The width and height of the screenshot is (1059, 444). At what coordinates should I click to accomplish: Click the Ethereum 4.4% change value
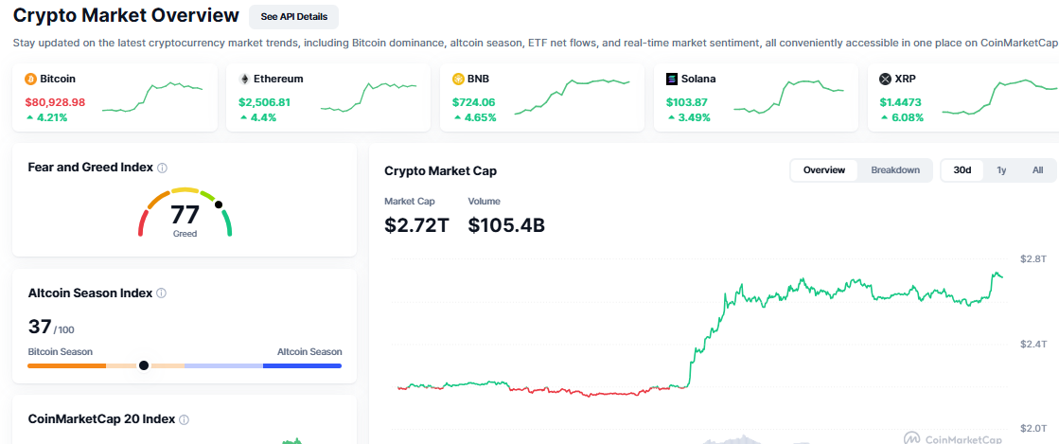pos(263,117)
